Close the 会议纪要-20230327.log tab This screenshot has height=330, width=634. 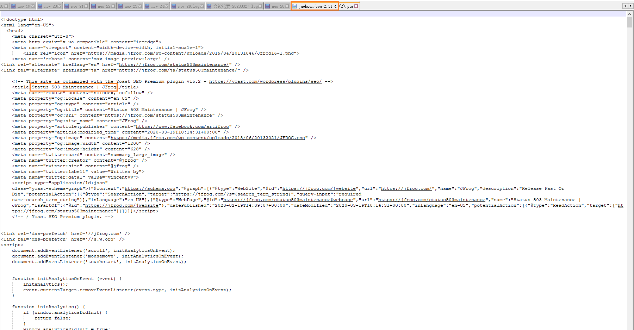[260, 6]
